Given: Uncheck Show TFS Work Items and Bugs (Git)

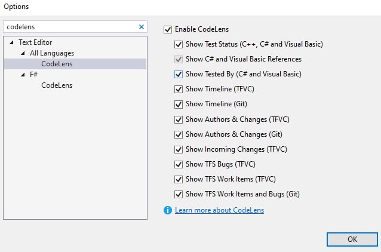Looking at the screenshot, I should tap(179, 195).
